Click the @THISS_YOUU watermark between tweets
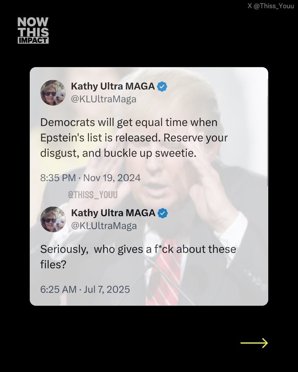 pos(93,195)
